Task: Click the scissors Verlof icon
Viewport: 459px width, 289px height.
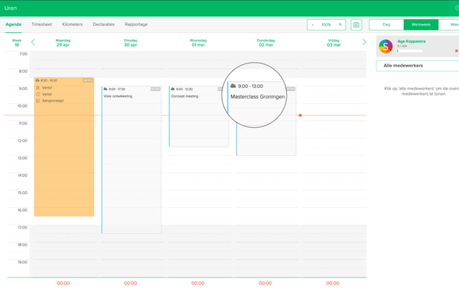Action: coord(37,88)
